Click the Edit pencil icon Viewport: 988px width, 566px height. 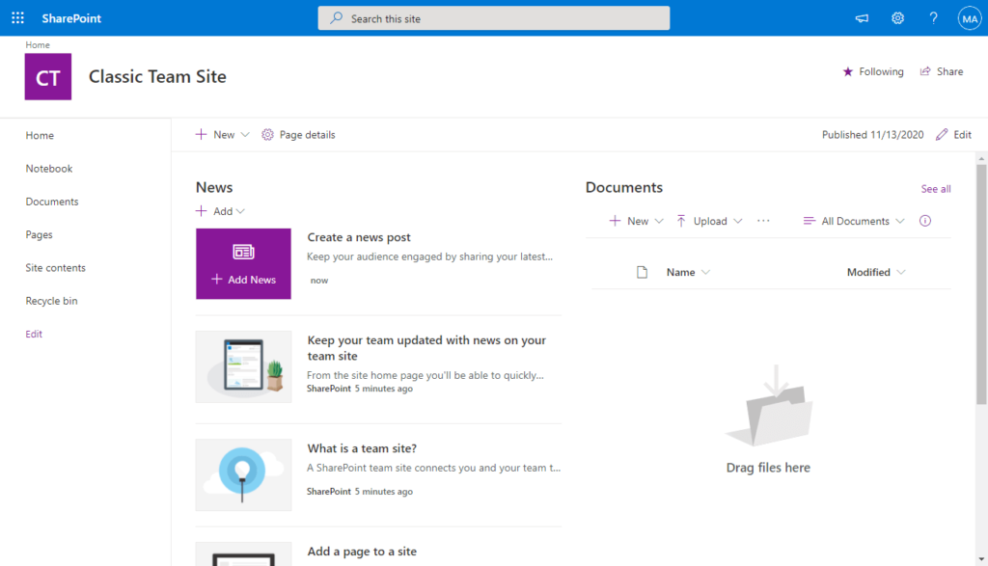(942, 135)
